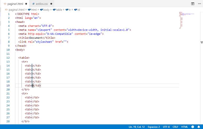203x129 pixels.
Task: Click the </tr> tag on line 28
Action: [x=25, y=121]
